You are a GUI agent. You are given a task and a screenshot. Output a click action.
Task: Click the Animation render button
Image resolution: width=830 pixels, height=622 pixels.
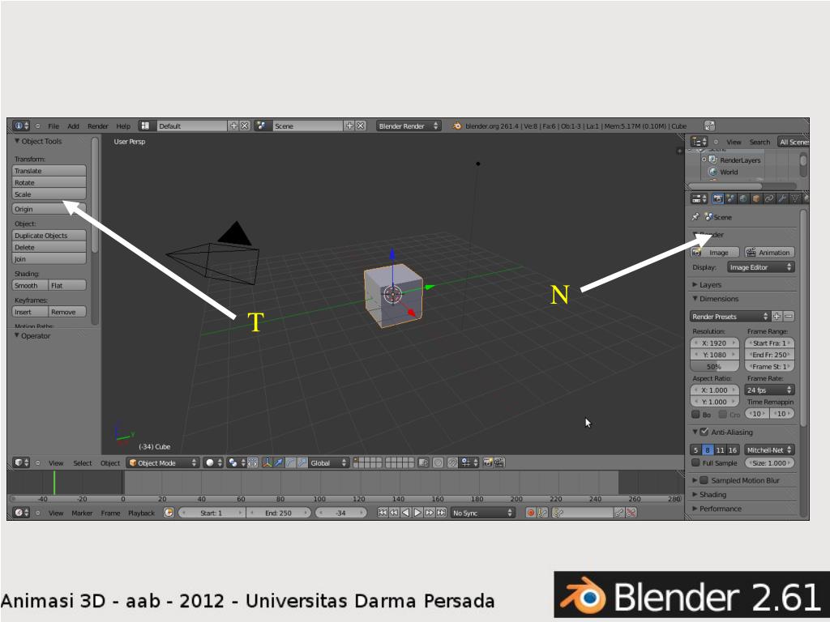pos(770,253)
